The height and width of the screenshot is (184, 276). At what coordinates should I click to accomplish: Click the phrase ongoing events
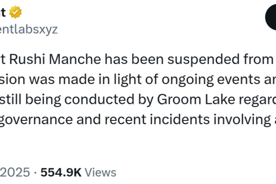click(211, 80)
